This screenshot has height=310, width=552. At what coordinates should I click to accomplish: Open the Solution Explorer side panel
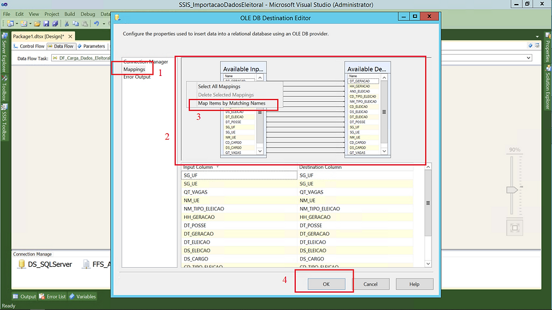pos(547,88)
